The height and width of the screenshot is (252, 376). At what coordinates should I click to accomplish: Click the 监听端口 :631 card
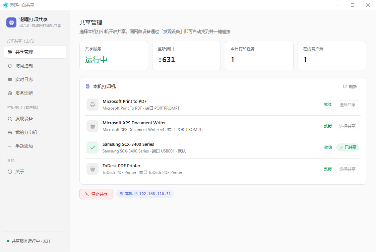[x=186, y=56]
